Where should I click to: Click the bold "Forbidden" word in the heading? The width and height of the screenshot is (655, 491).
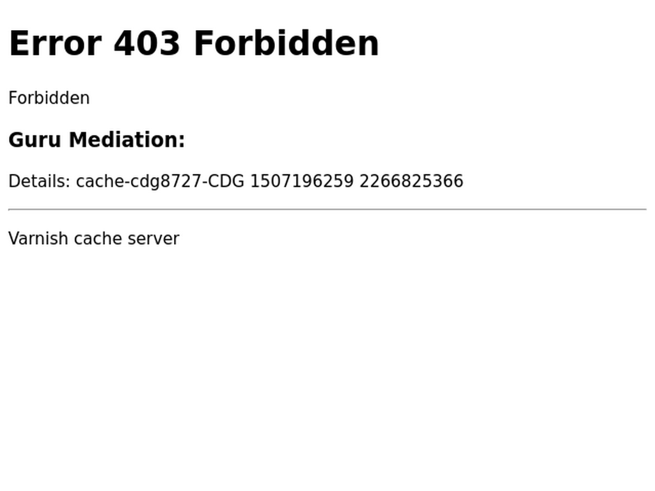tap(287, 43)
